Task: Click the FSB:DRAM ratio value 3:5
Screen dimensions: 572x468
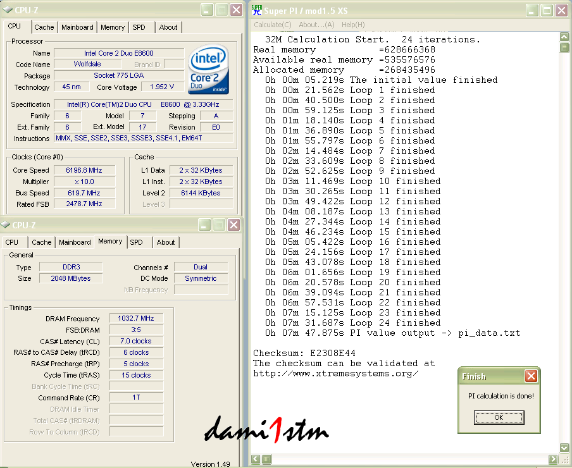Action: point(136,330)
